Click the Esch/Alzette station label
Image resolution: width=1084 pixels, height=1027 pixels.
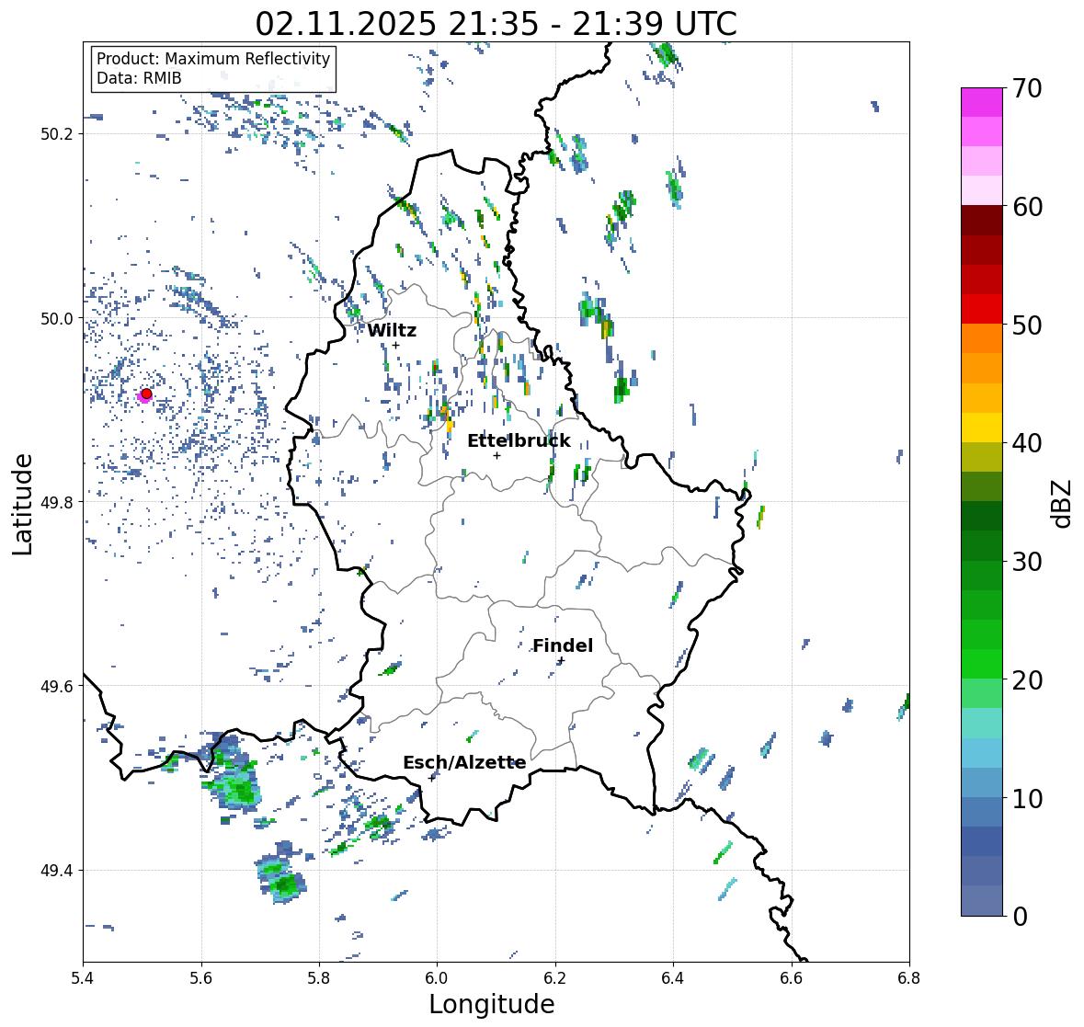click(x=464, y=762)
